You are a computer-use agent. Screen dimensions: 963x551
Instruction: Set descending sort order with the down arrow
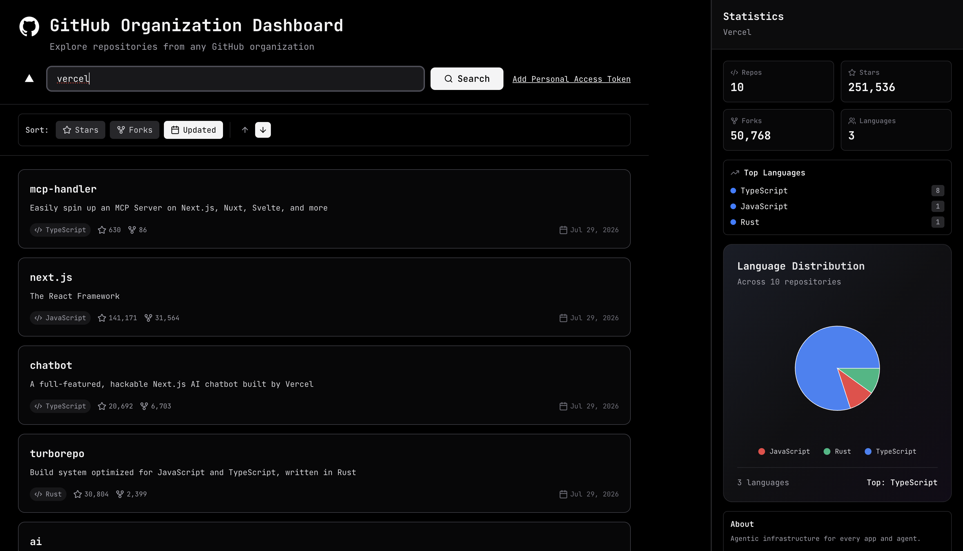tap(263, 130)
